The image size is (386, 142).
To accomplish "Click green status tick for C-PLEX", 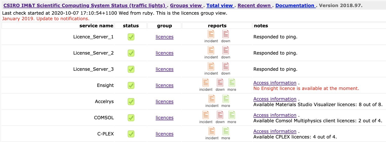I will pos(131,134).
